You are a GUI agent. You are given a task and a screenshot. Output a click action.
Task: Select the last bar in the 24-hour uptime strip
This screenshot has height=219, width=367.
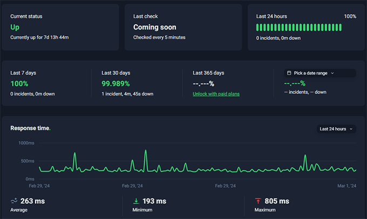coord(355,28)
